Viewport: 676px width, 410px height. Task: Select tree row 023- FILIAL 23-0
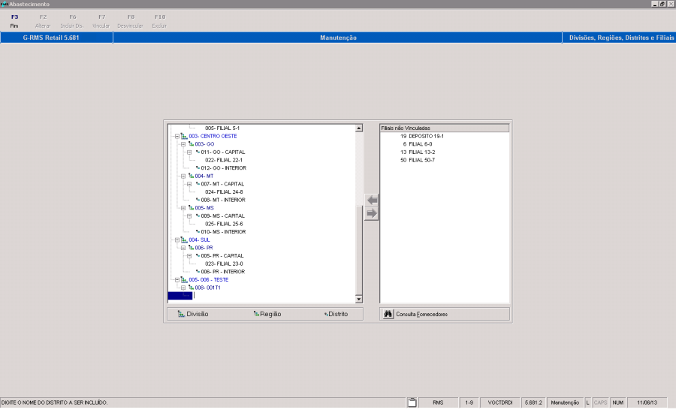tap(224, 264)
